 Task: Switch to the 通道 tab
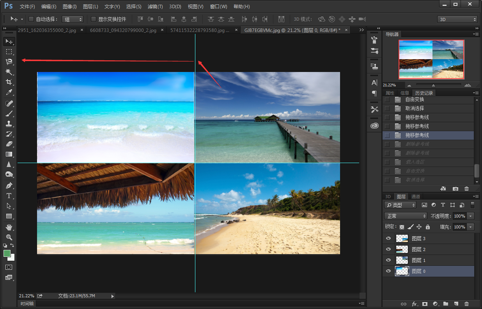[416, 197]
